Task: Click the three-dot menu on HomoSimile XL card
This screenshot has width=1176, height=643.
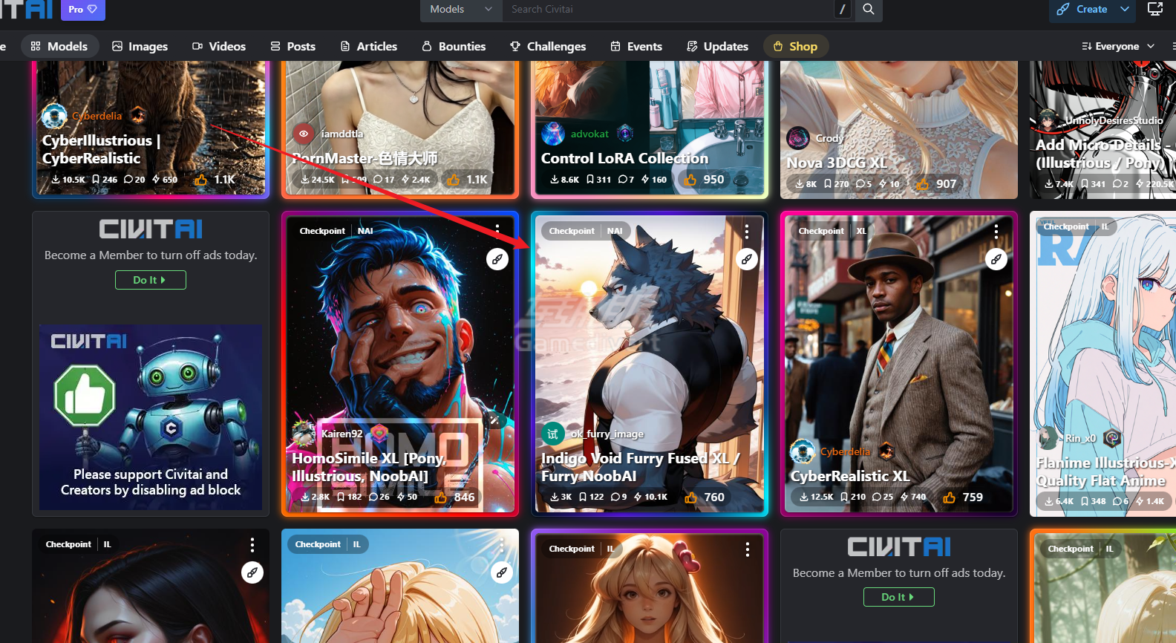Action: tap(497, 231)
